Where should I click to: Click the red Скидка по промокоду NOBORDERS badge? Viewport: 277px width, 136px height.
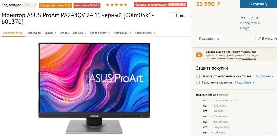pyautogui.click(x=160, y=5)
